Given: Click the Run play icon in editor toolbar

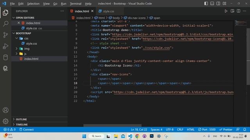Looking at the screenshot, I should click(226, 11).
